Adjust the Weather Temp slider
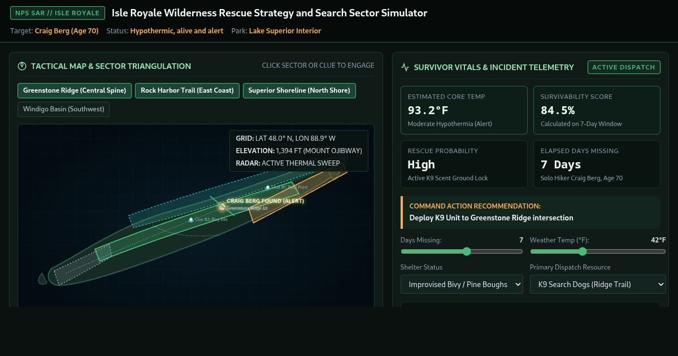This screenshot has width=678, height=356. [598, 251]
